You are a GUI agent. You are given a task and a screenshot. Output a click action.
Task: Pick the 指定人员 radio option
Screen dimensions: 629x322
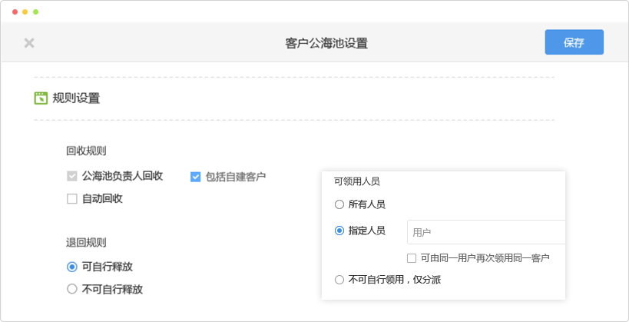click(339, 231)
